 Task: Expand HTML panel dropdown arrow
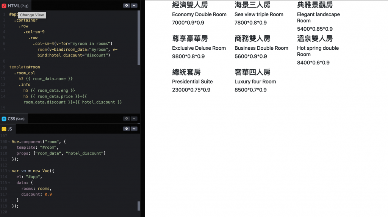(134, 5)
